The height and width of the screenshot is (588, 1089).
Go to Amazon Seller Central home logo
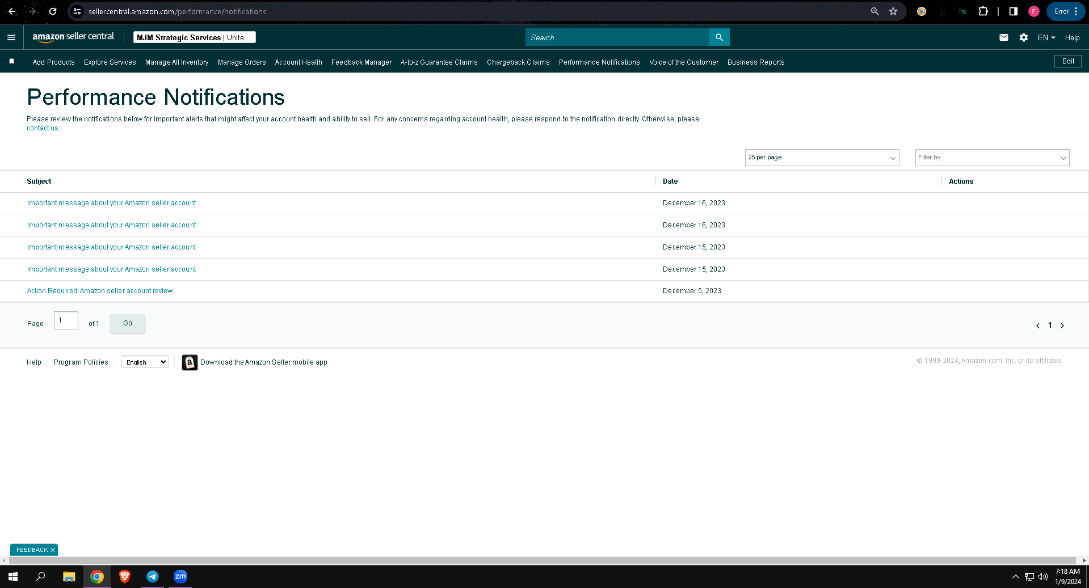pyautogui.click(x=73, y=37)
